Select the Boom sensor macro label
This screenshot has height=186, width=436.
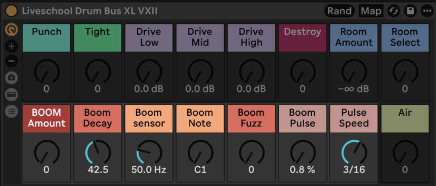tap(149, 118)
